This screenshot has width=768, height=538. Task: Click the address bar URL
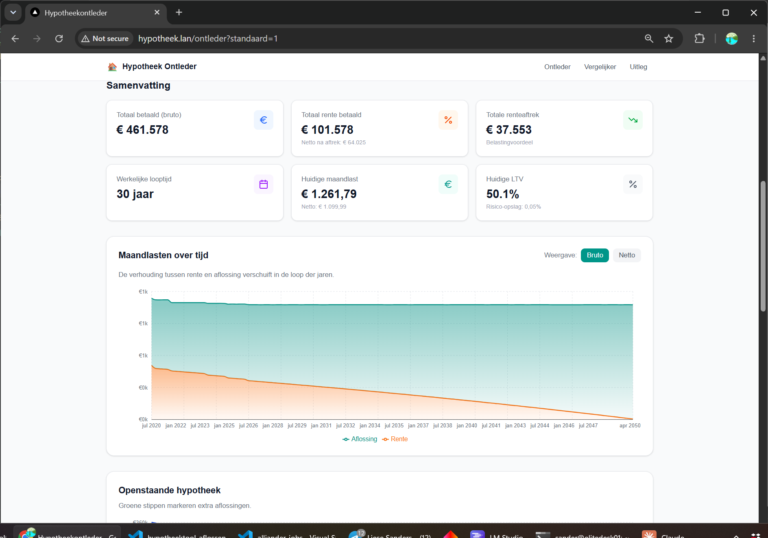click(208, 39)
